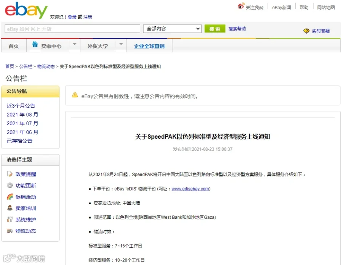Viewport: 343px width, 265px height.
Task: Click the green 搜索 button
Action: pos(215,29)
